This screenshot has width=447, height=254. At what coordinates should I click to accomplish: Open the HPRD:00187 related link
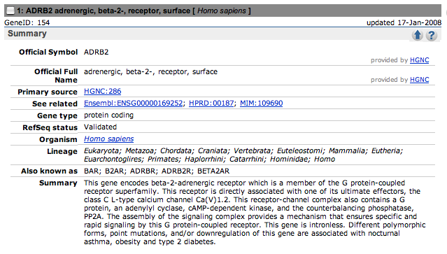point(211,103)
